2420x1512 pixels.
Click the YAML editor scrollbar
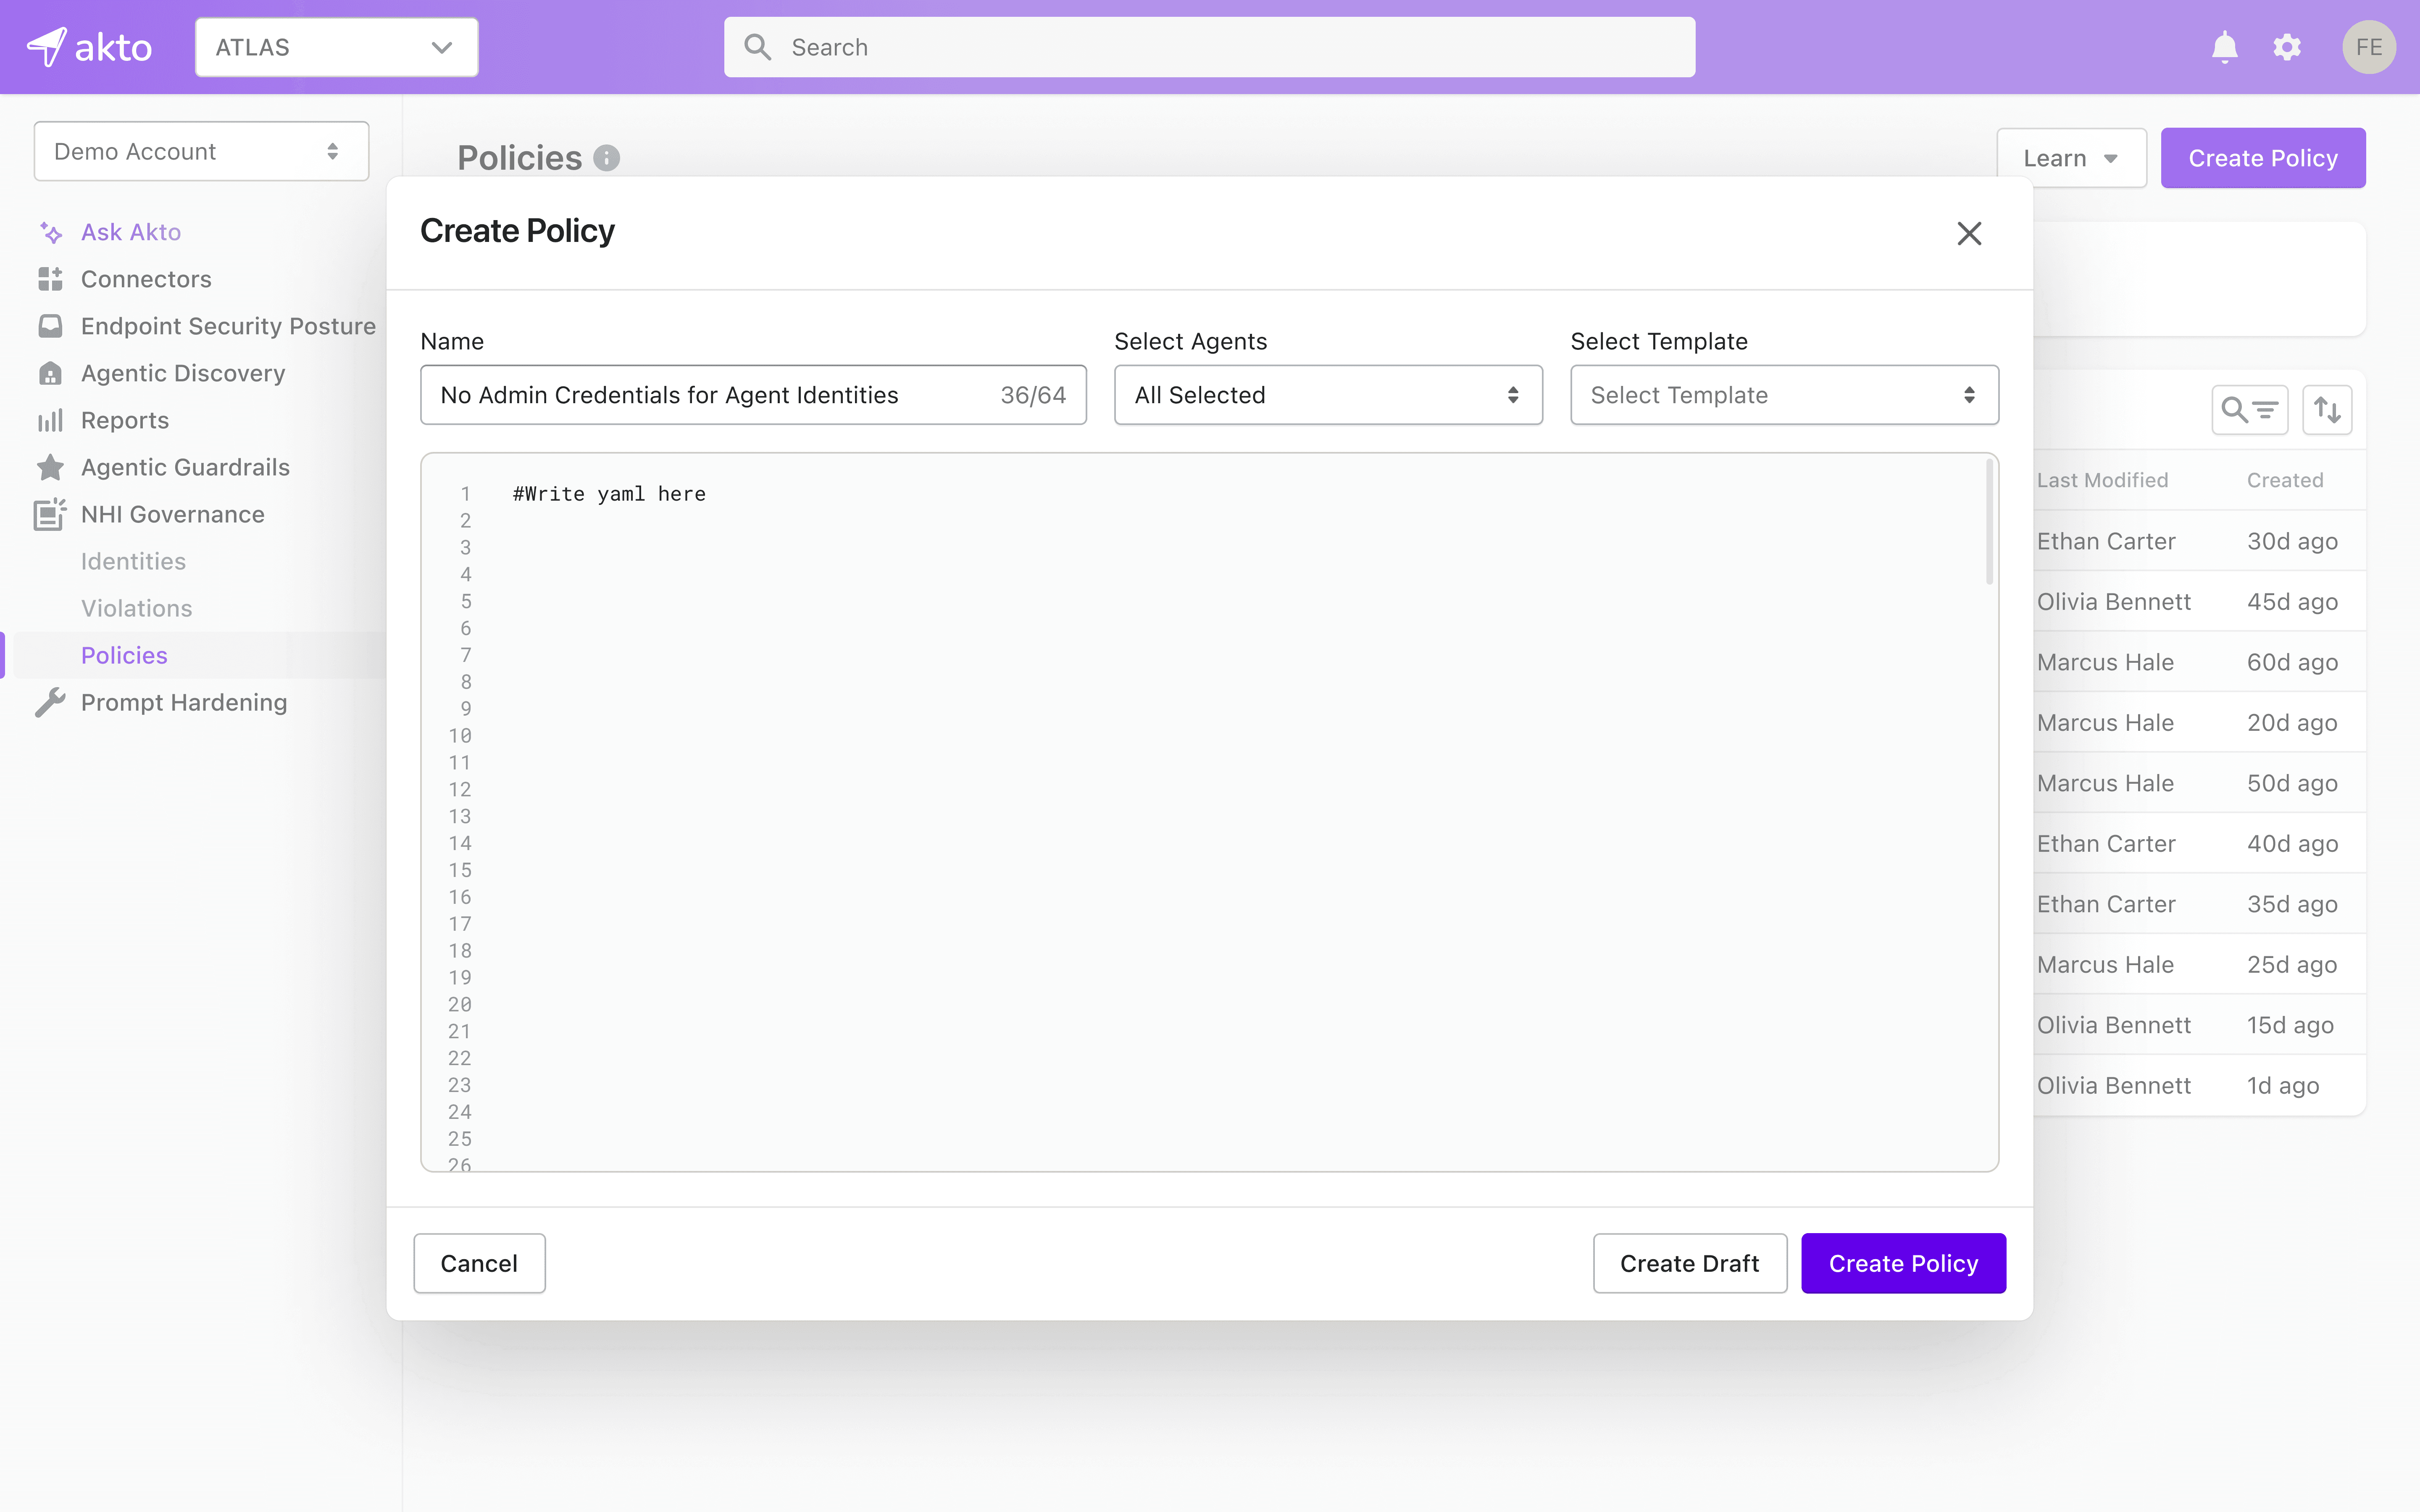pyautogui.click(x=1989, y=523)
